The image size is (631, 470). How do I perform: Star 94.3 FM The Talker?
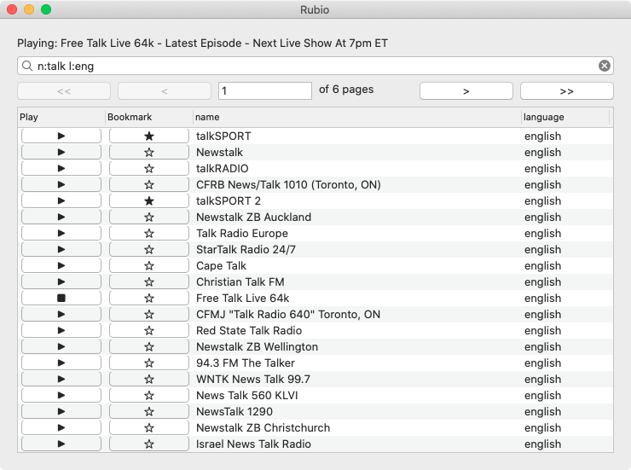(x=149, y=363)
